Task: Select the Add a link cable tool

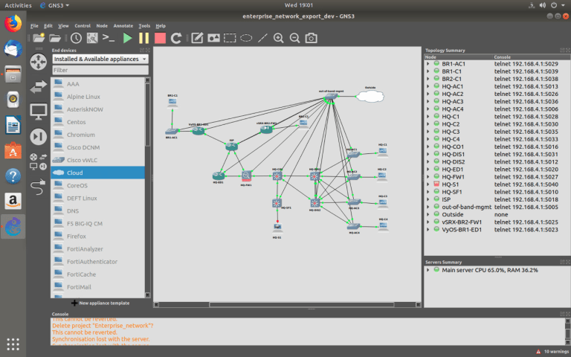Action: pyautogui.click(x=38, y=187)
